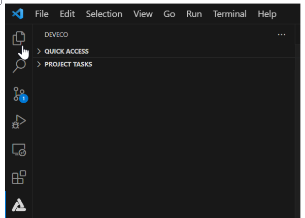
Task: Open the Search view icon
Action: pos(19,66)
